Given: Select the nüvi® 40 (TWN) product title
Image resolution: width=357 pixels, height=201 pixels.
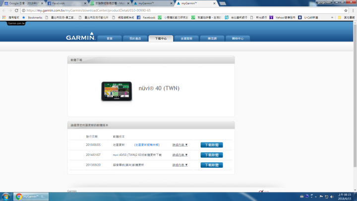Looking at the screenshot, I should point(159,88).
